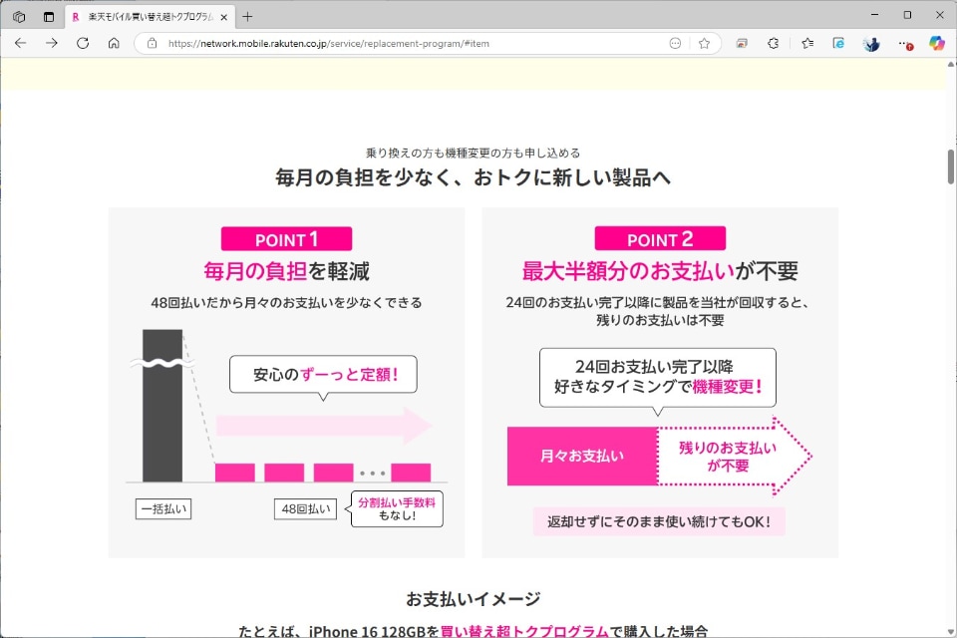Click the dark 一括払い bar in chart

(162, 406)
